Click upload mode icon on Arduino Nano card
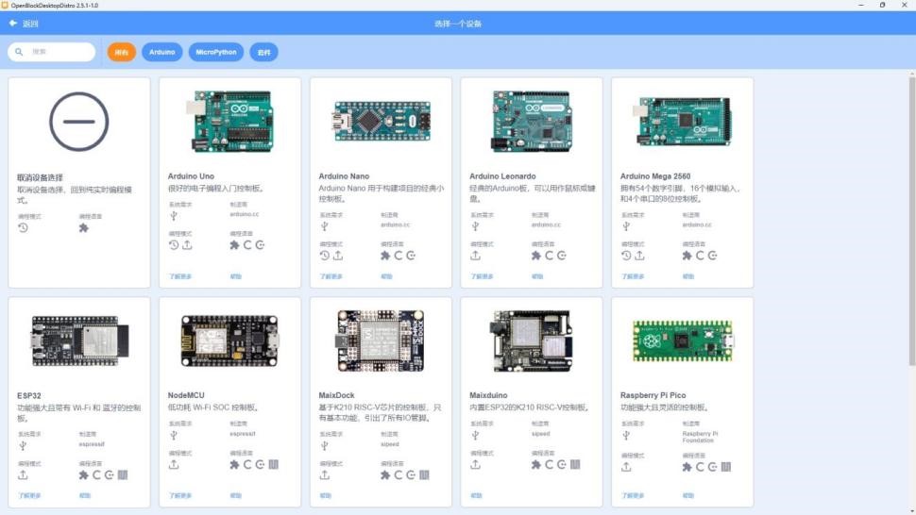 338,256
